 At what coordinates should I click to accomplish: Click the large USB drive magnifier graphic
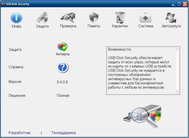(x=143, y=116)
